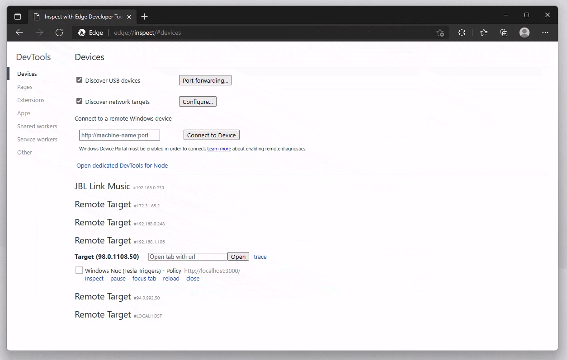Disable Discover network targets checkbox

80,101
